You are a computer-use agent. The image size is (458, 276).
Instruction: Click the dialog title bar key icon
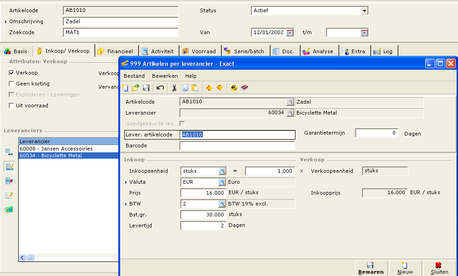(125, 64)
